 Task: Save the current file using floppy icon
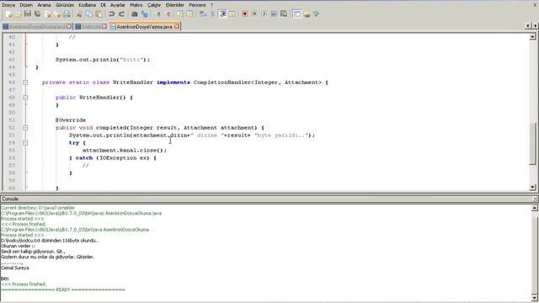point(28,14)
